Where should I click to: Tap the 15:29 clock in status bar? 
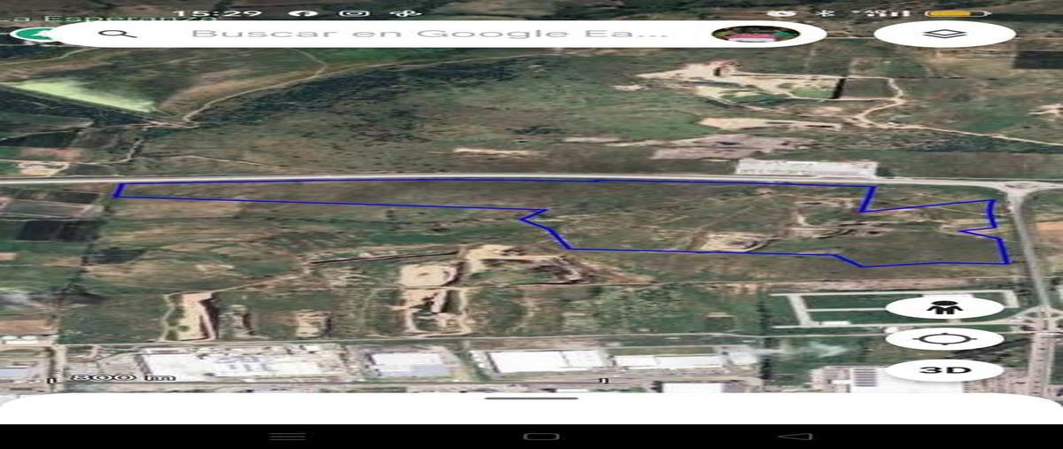click(217, 13)
